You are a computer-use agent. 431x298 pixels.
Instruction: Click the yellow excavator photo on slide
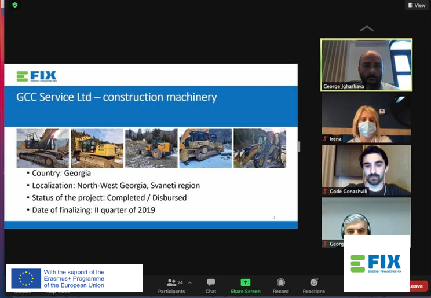click(x=97, y=148)
